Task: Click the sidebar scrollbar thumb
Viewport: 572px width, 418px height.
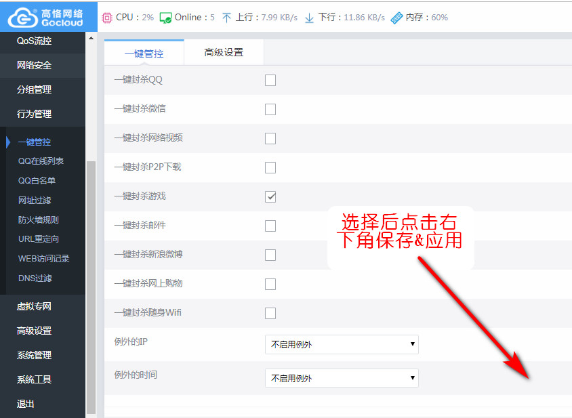Action: coord(91,287)
